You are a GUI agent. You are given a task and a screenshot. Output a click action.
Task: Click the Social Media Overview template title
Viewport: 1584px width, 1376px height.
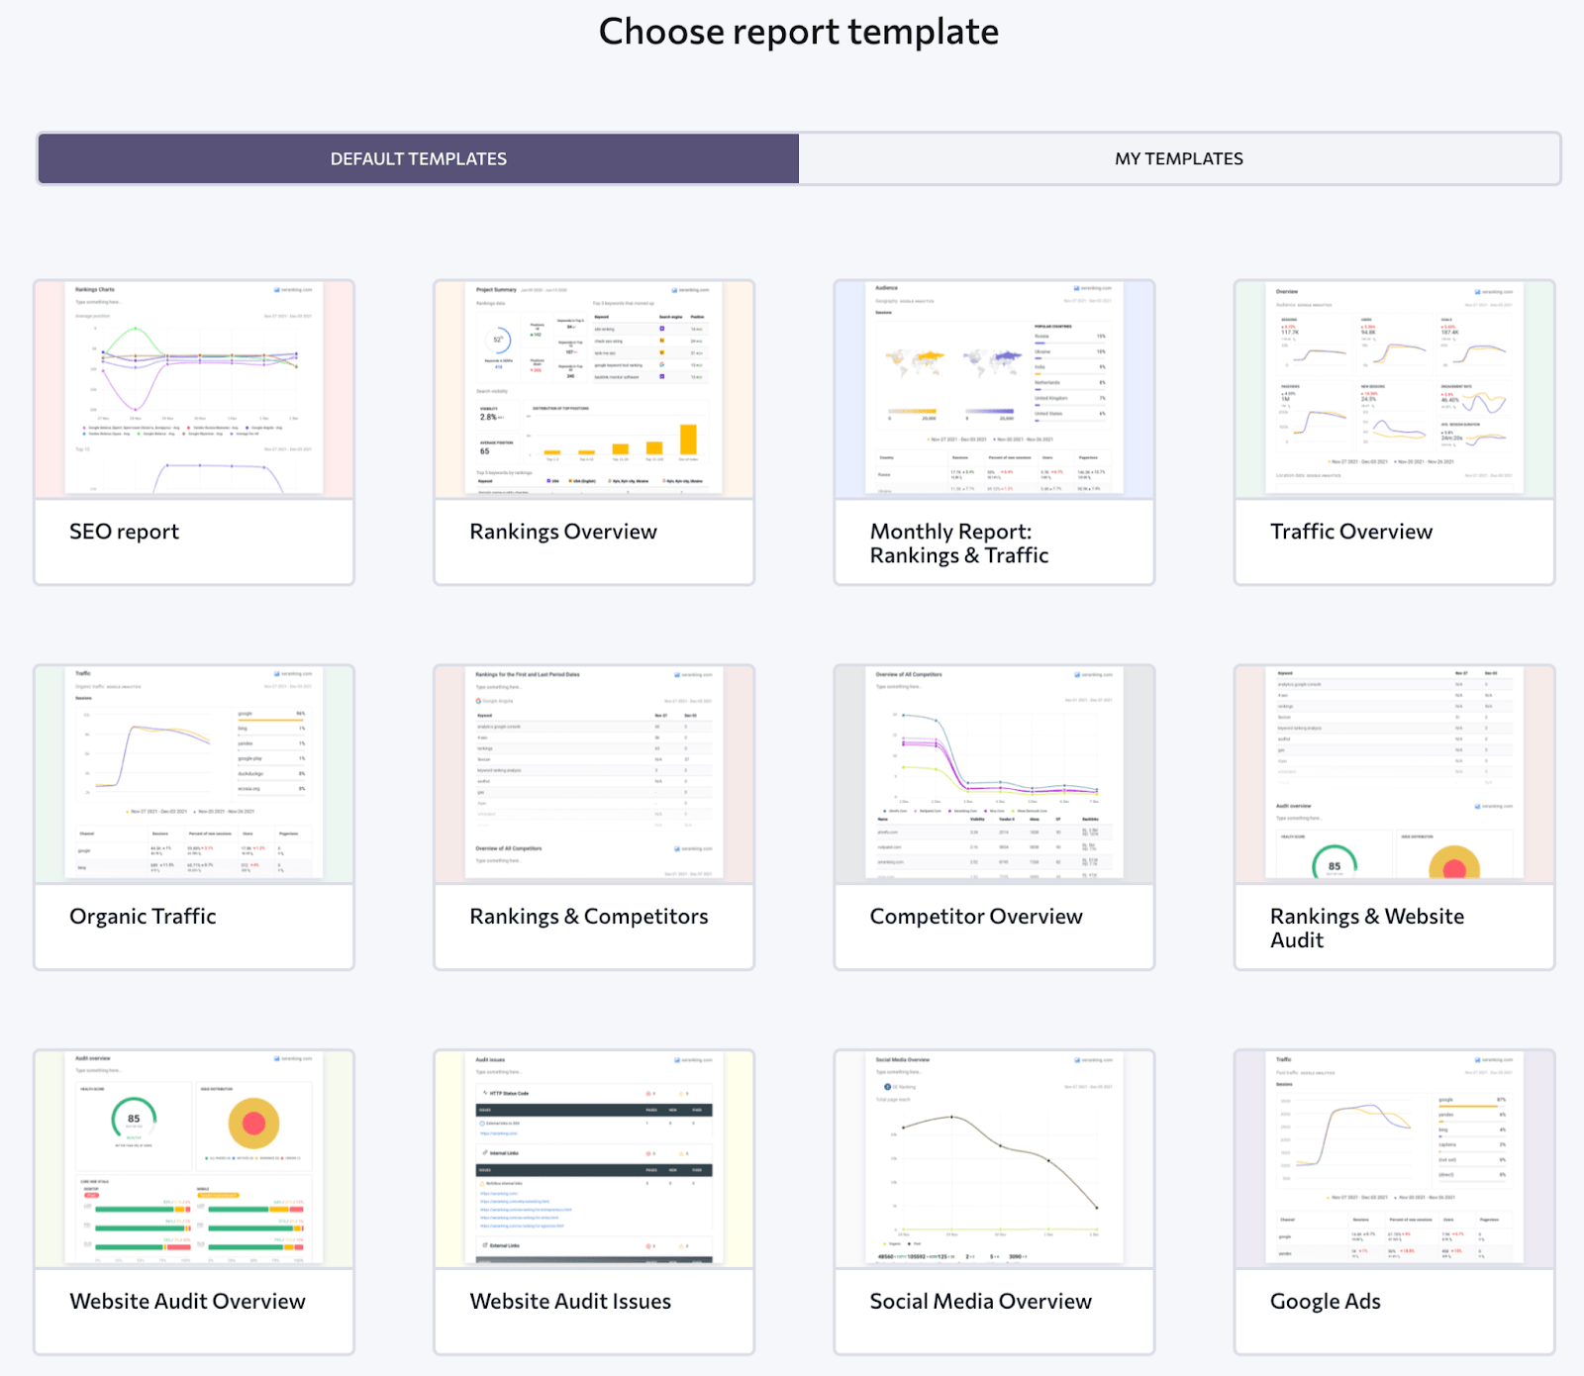(980, 1301)
